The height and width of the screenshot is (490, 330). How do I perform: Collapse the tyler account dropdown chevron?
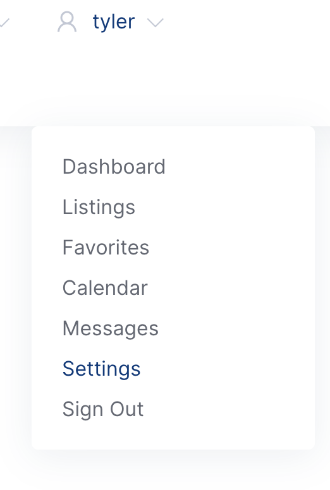point(155,23)
